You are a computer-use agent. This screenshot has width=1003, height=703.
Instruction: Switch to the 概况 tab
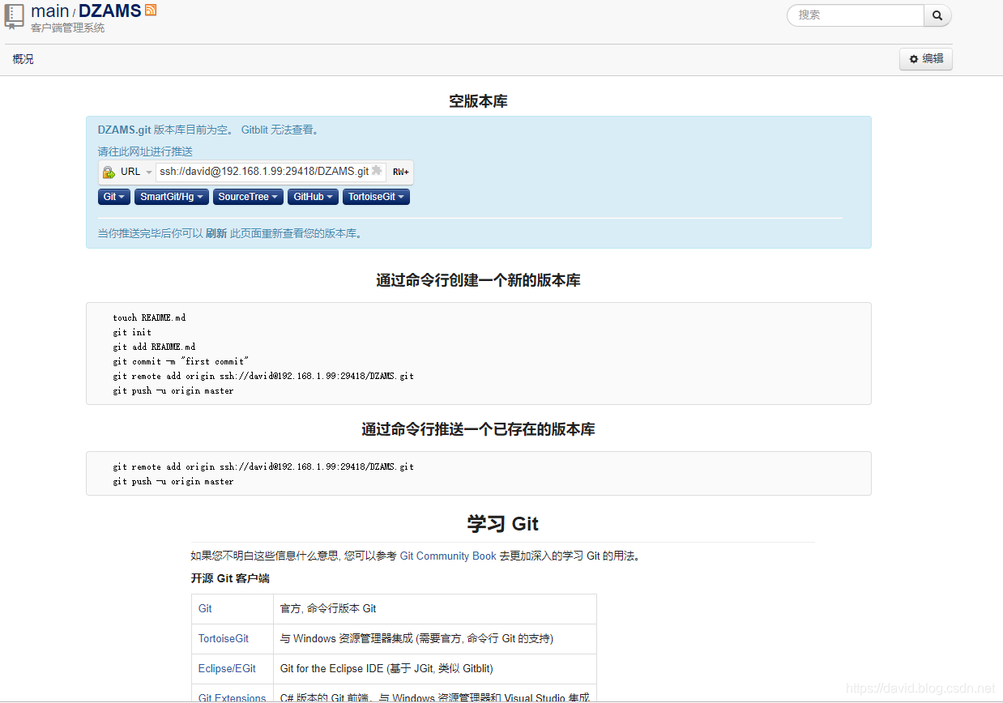[x=23, y=59]
